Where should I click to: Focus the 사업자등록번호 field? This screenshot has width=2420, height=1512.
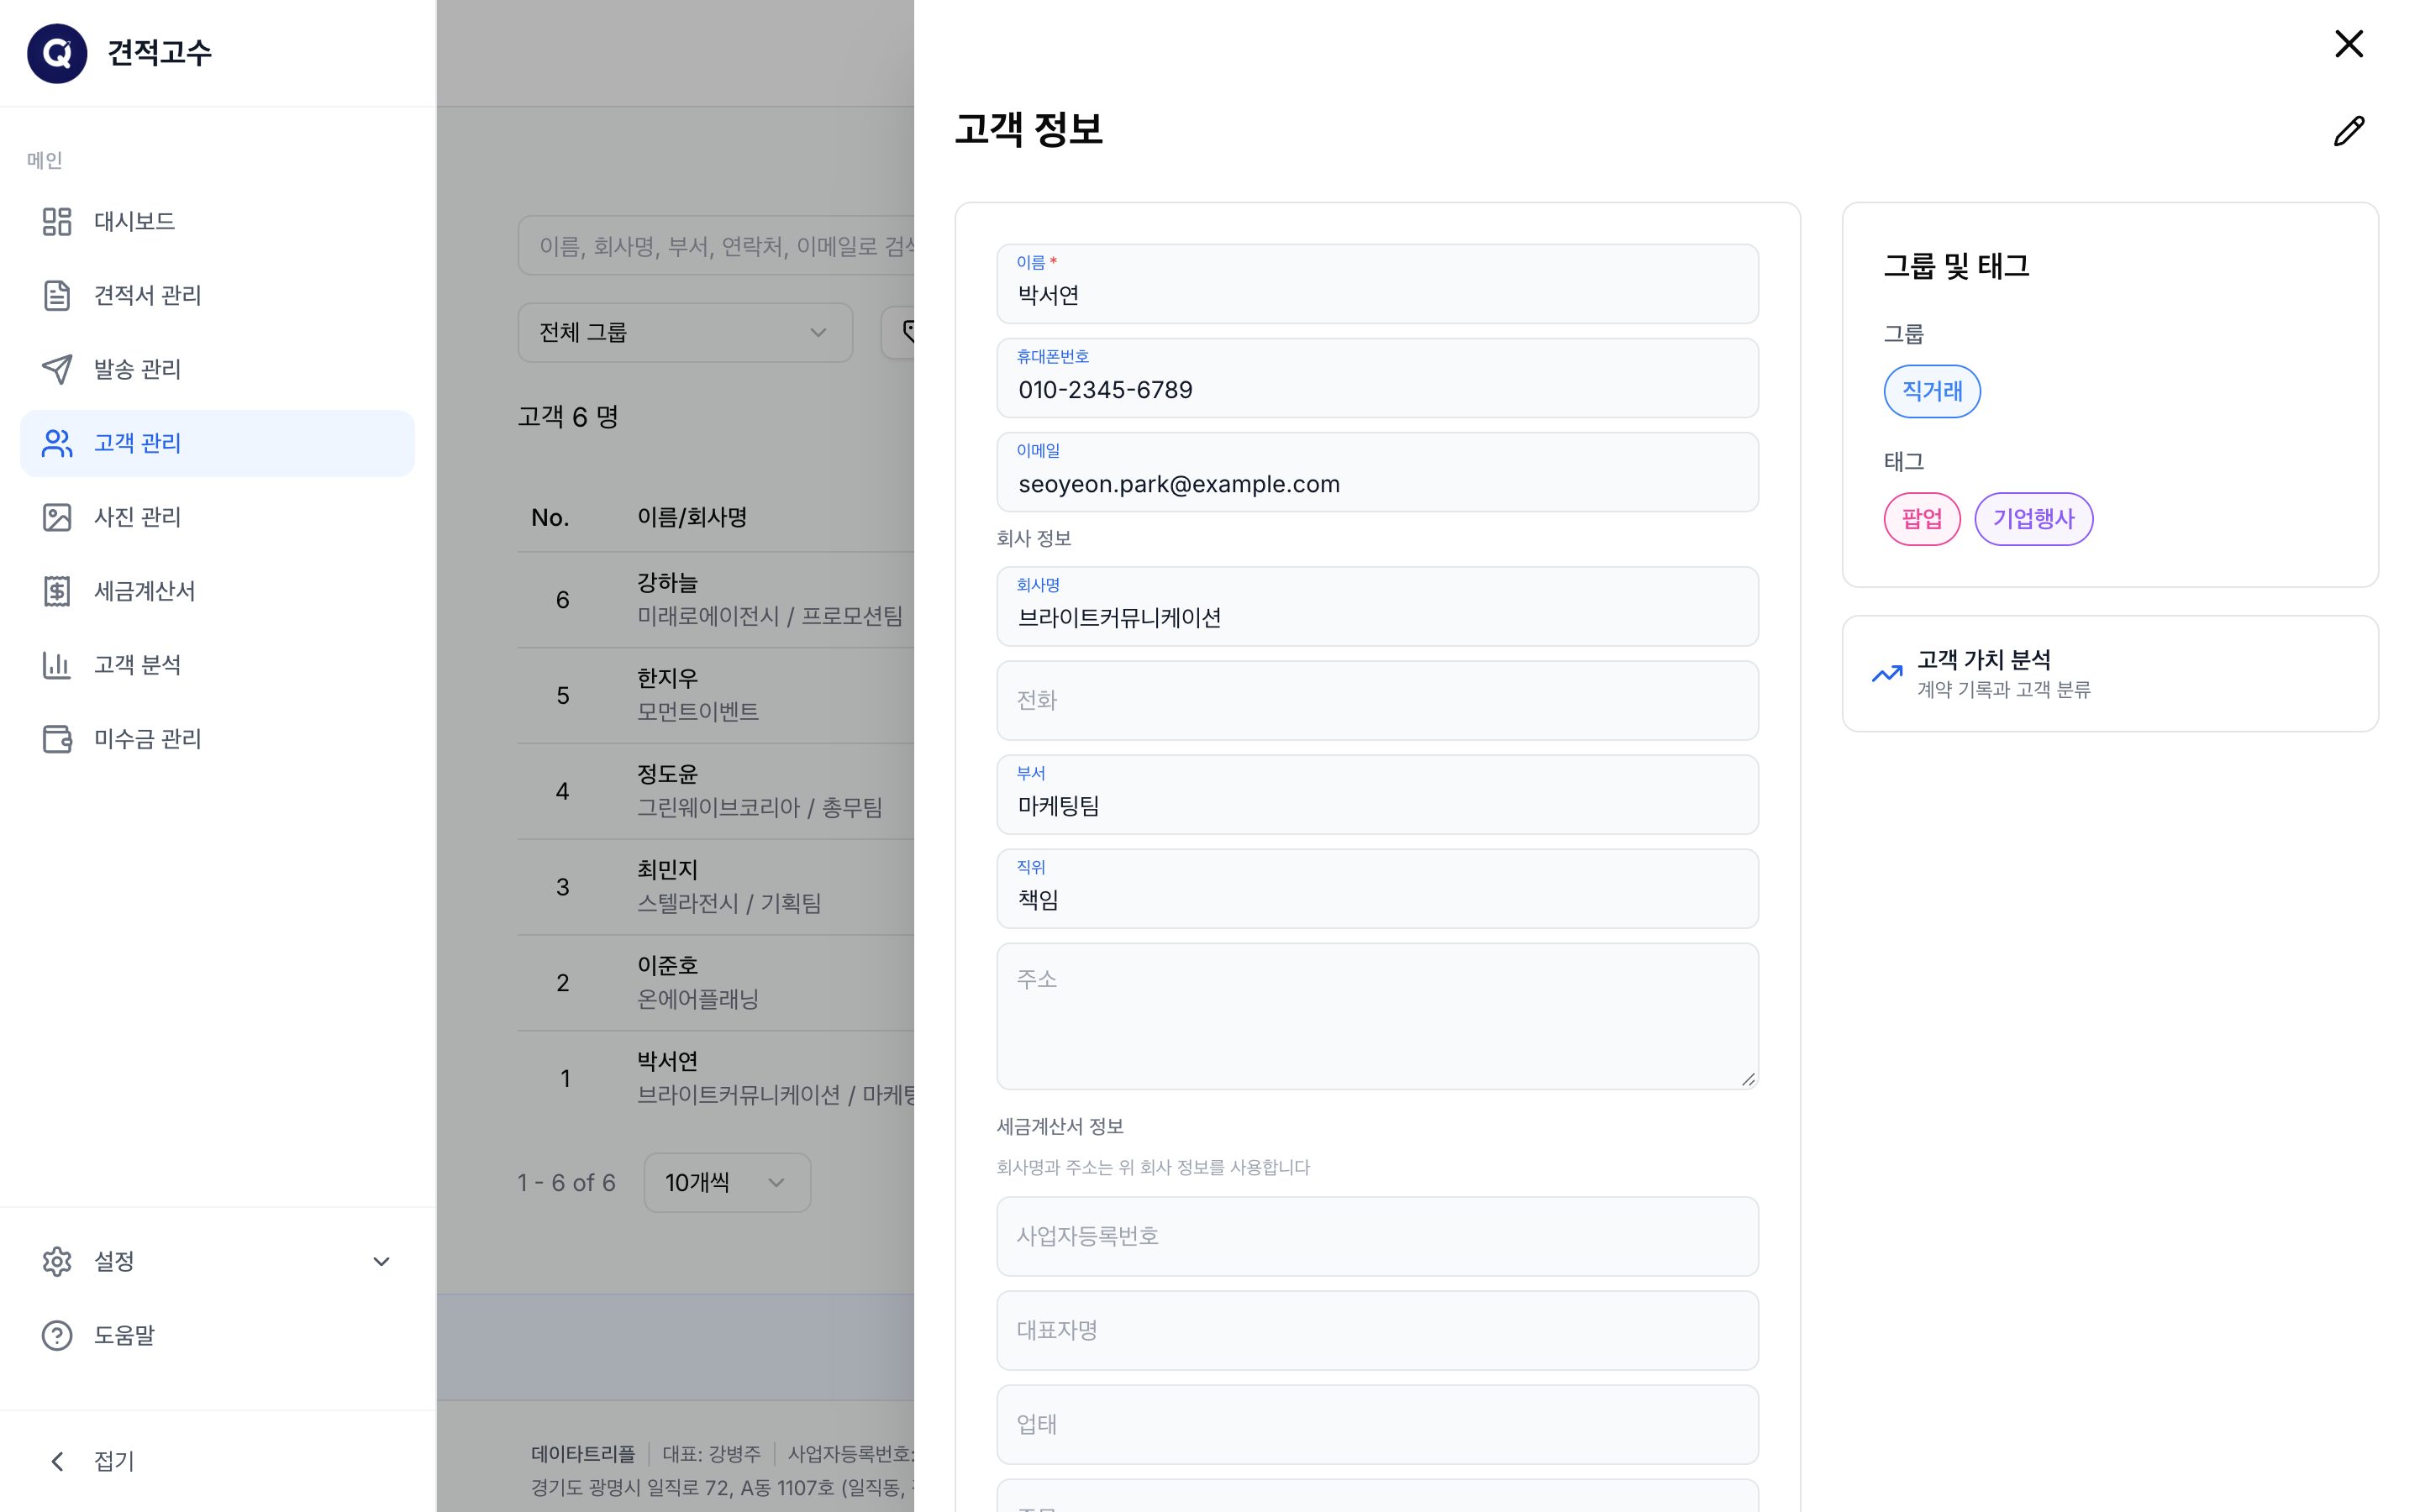coord(1377,1236)
